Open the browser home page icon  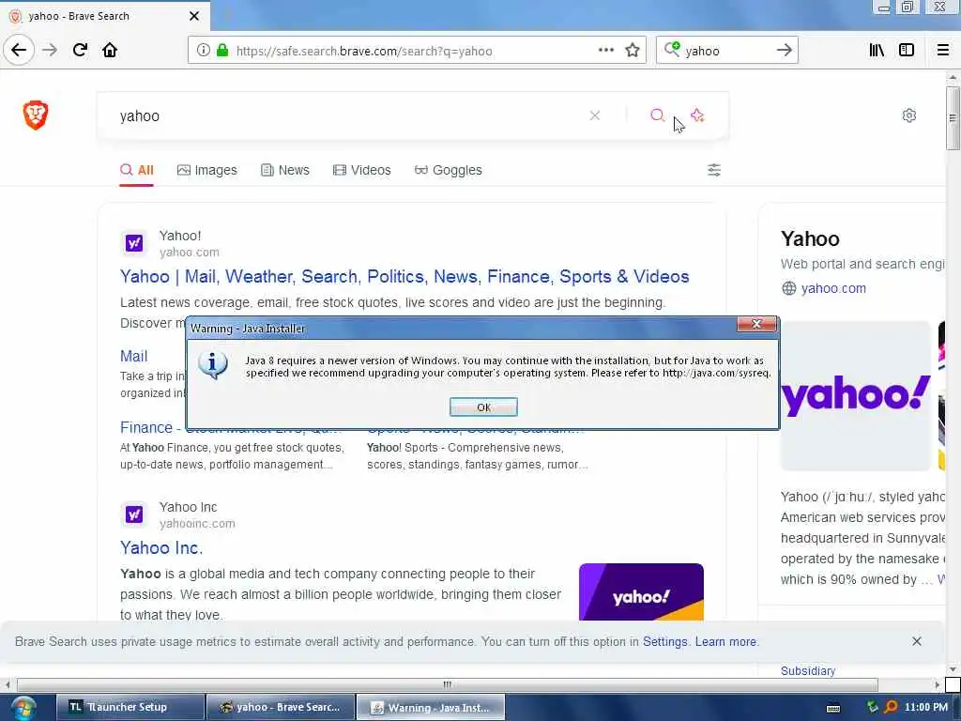pyautogui.click(x=110, y=50)
